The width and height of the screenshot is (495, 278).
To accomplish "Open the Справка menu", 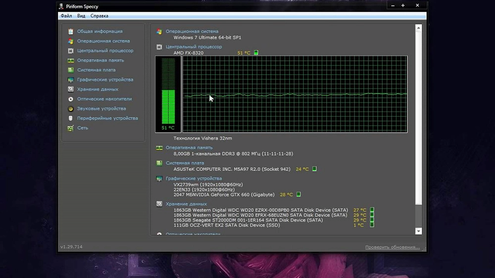I will (x=99, y=16).
